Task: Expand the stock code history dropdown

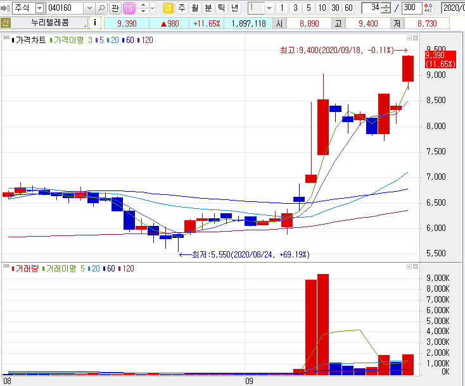Action: pos(89,8)
